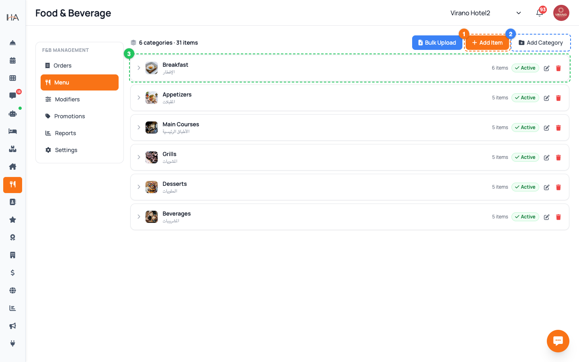Image resolution: width=579 pixels, height=362 pixels.
Task: Toggle the Active status of Grills
Action: pyautogui.click(x=525, y=157)
